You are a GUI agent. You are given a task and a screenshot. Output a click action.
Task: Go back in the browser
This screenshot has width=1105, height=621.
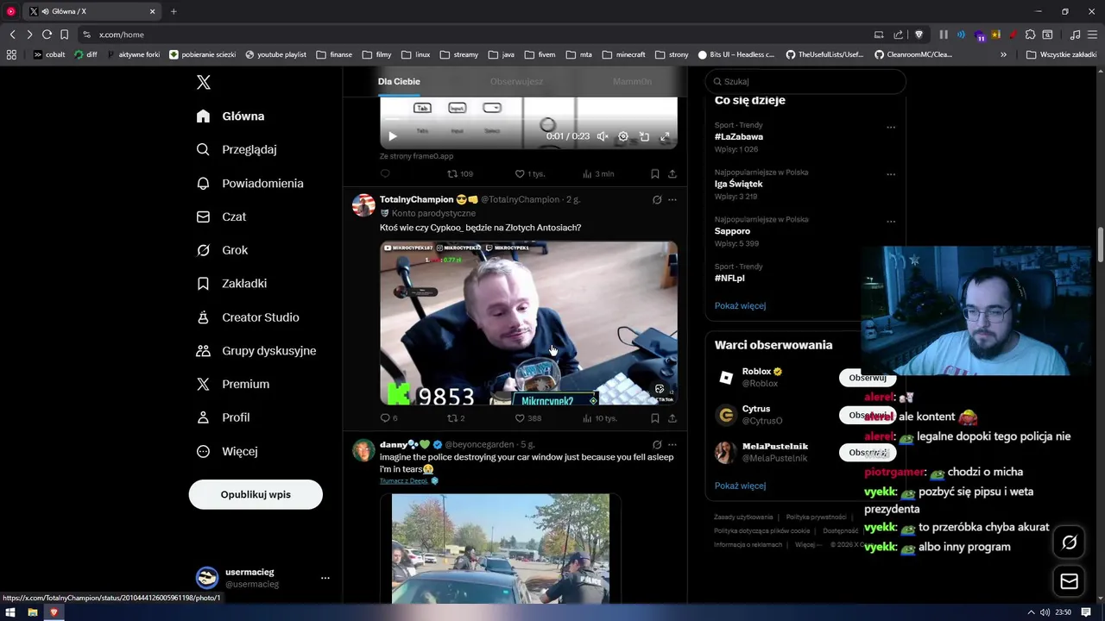pyautogui.click(x=12, y=34)
